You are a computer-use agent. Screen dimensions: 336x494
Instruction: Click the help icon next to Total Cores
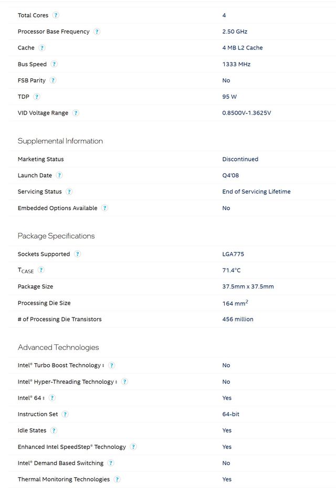click(x=56, y=15)
